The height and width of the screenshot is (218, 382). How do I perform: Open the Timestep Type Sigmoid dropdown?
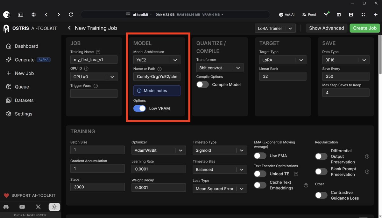(220, 150)
